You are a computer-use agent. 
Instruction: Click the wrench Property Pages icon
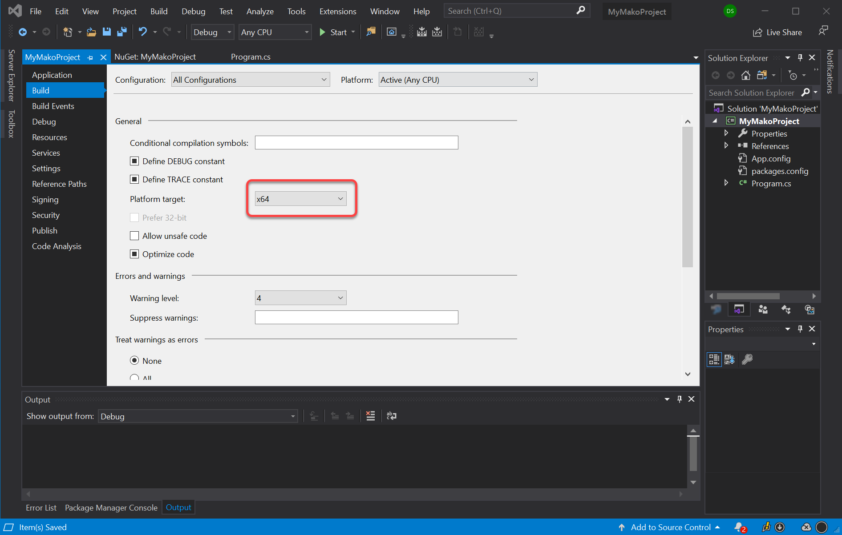click(x=747, y=359)
